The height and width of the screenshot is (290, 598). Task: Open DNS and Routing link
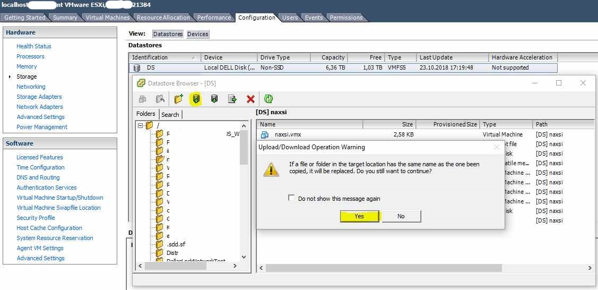pyautogui.click(x=38, y=177)
